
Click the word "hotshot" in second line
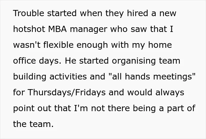coord(29,29)
